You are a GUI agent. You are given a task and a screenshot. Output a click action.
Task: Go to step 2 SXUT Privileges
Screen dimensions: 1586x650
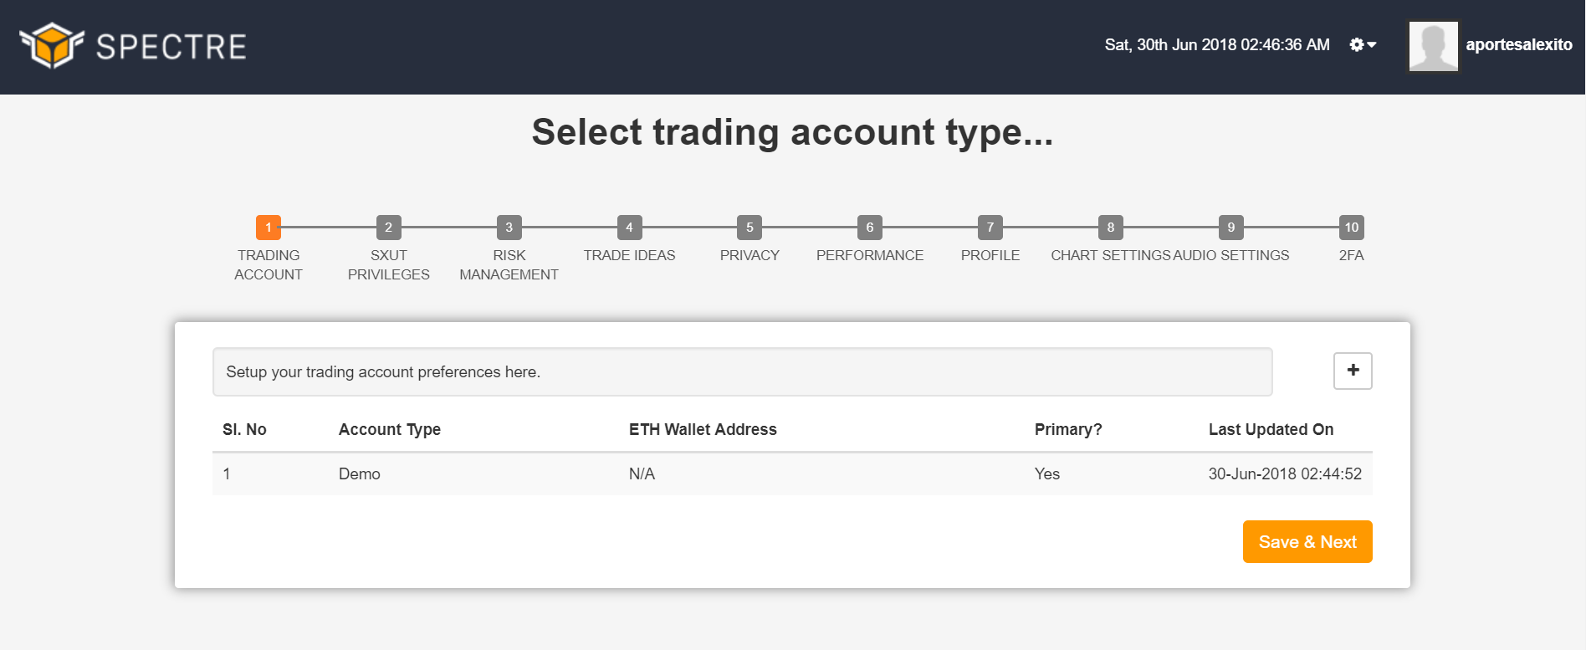[388, 227]
